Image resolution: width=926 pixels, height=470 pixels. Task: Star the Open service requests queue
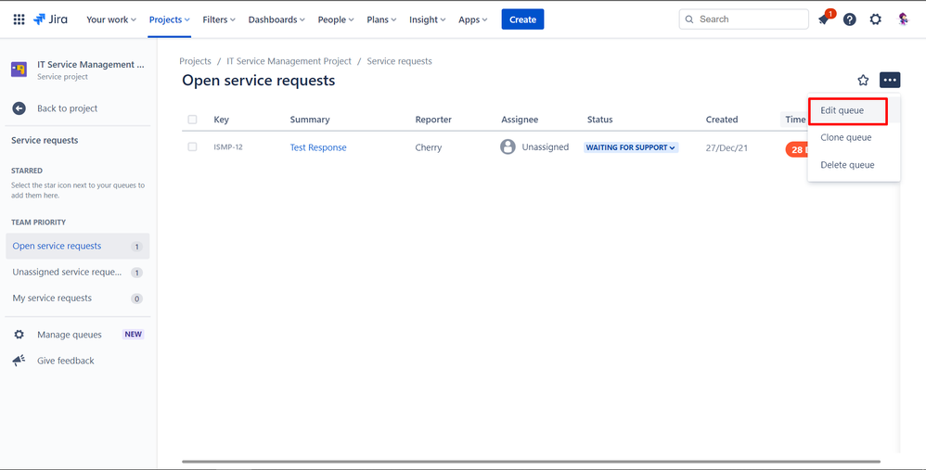click(863, 81)
